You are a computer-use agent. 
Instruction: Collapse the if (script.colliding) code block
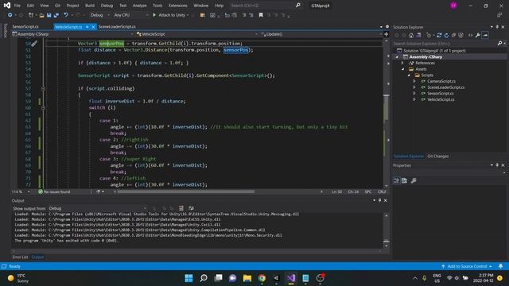(43, 88)
